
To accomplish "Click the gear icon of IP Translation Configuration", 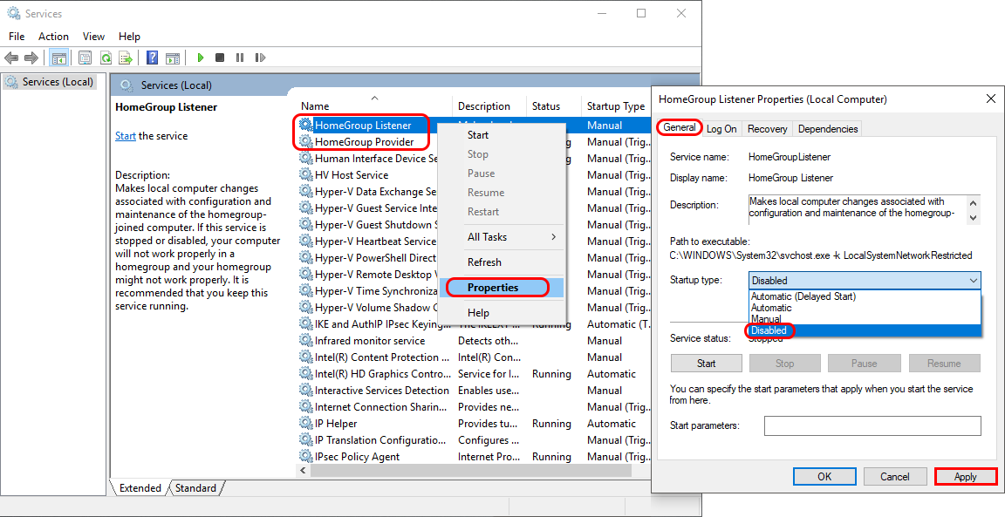I will tap(306, 440).
